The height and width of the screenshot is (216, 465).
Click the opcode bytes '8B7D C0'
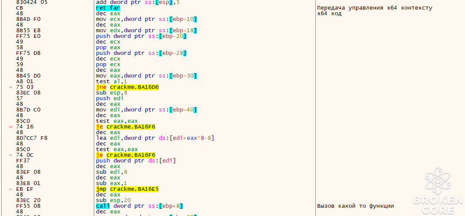pyautogui.click(x=28, y=110)
